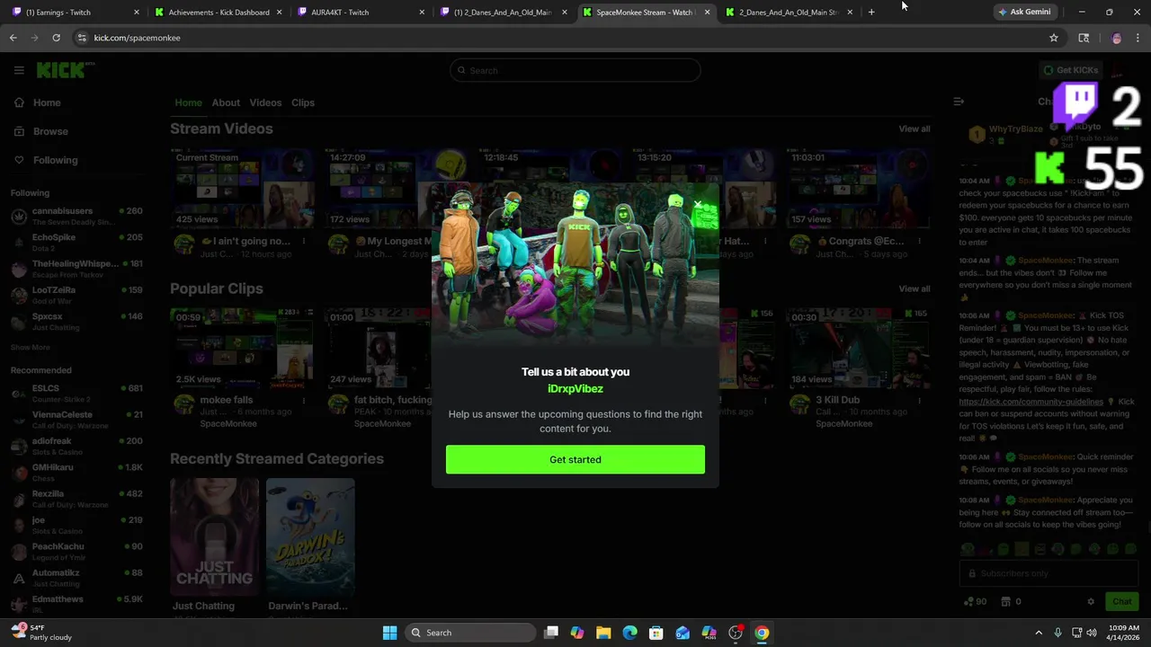The height and width of the screenshot is (647, 1151).
Task: Expand Show More under Following
Action: (x=31, y=347)
